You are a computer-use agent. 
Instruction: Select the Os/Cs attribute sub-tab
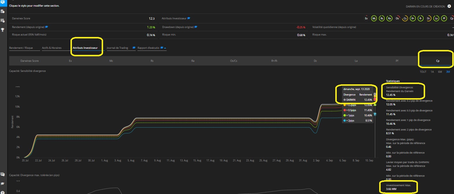pos(234,61)
